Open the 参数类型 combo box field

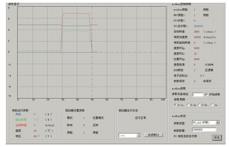point(206,122)
